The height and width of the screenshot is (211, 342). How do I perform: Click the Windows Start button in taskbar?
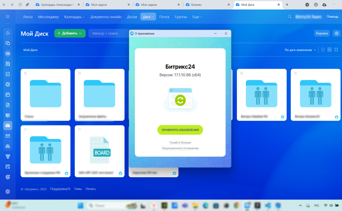tap(80, 205)
